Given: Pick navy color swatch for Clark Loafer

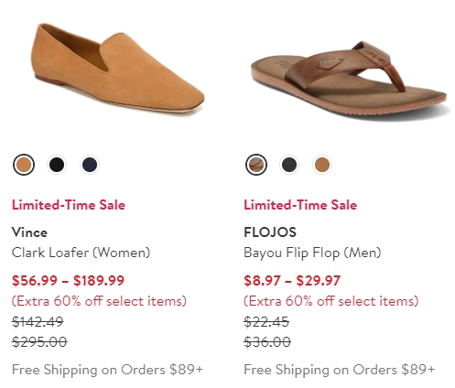Looking at the screenshot, I should (x=90, y=165).
